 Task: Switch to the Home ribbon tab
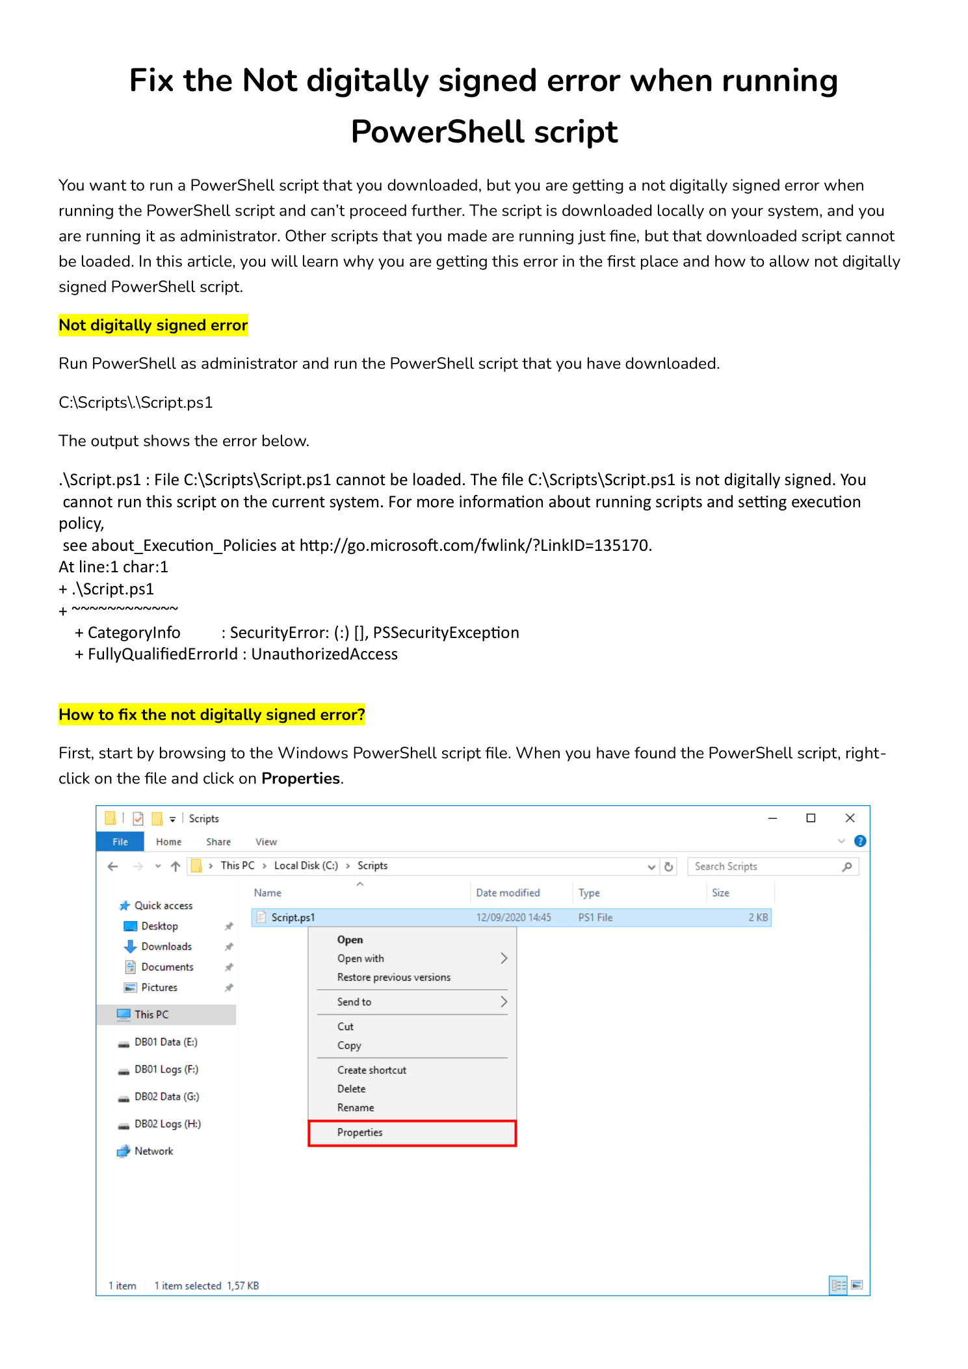coord(169,842)
